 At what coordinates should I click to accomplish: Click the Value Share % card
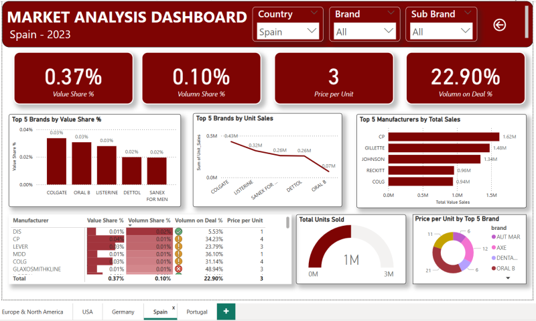[74, 78]
